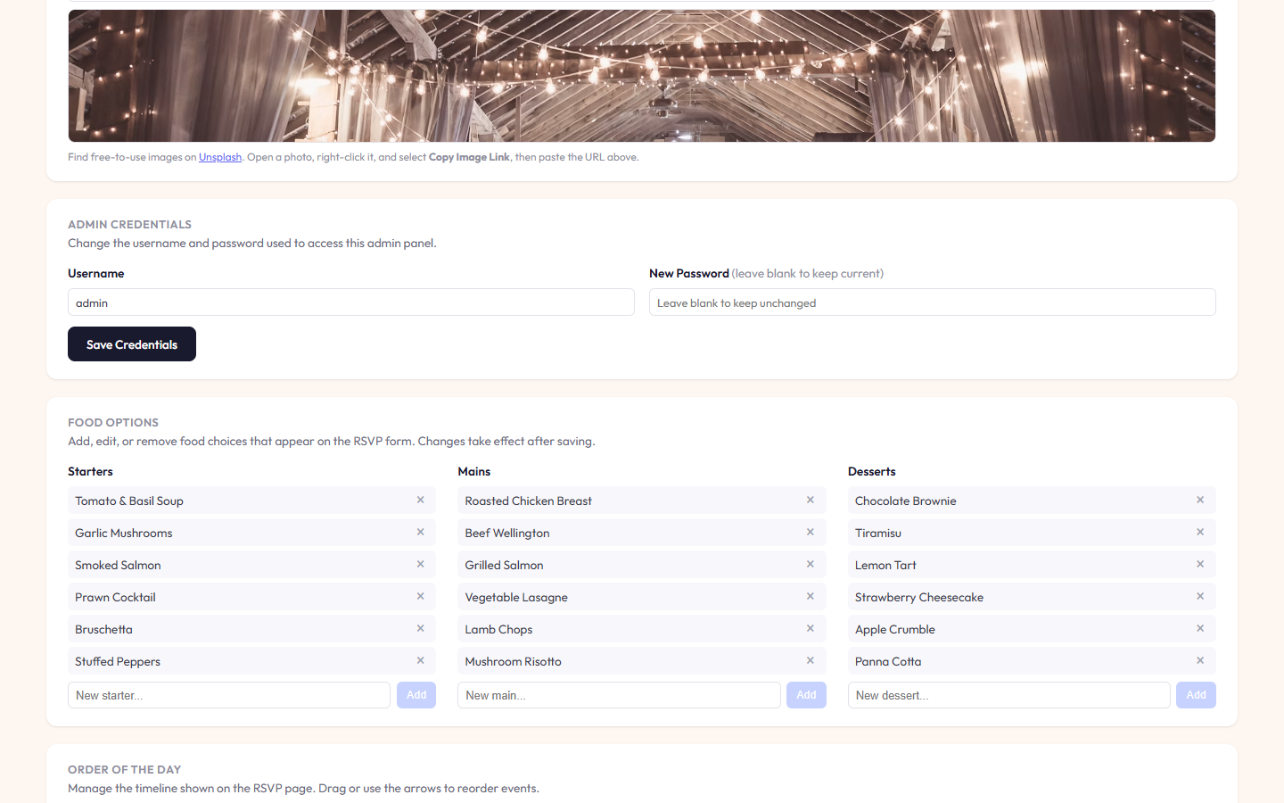The image size is (1284, 803).
Task: Remove Panna Cotta dessert option
Action: tap(1200, 660)
